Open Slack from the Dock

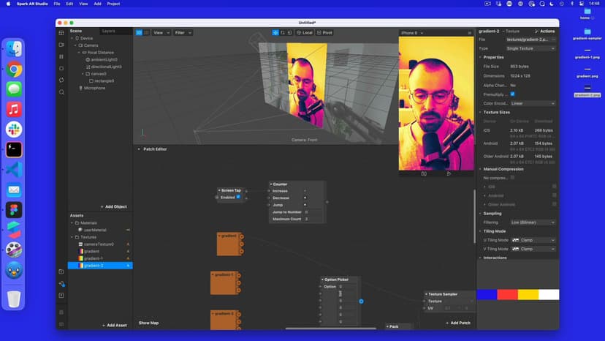14,130
